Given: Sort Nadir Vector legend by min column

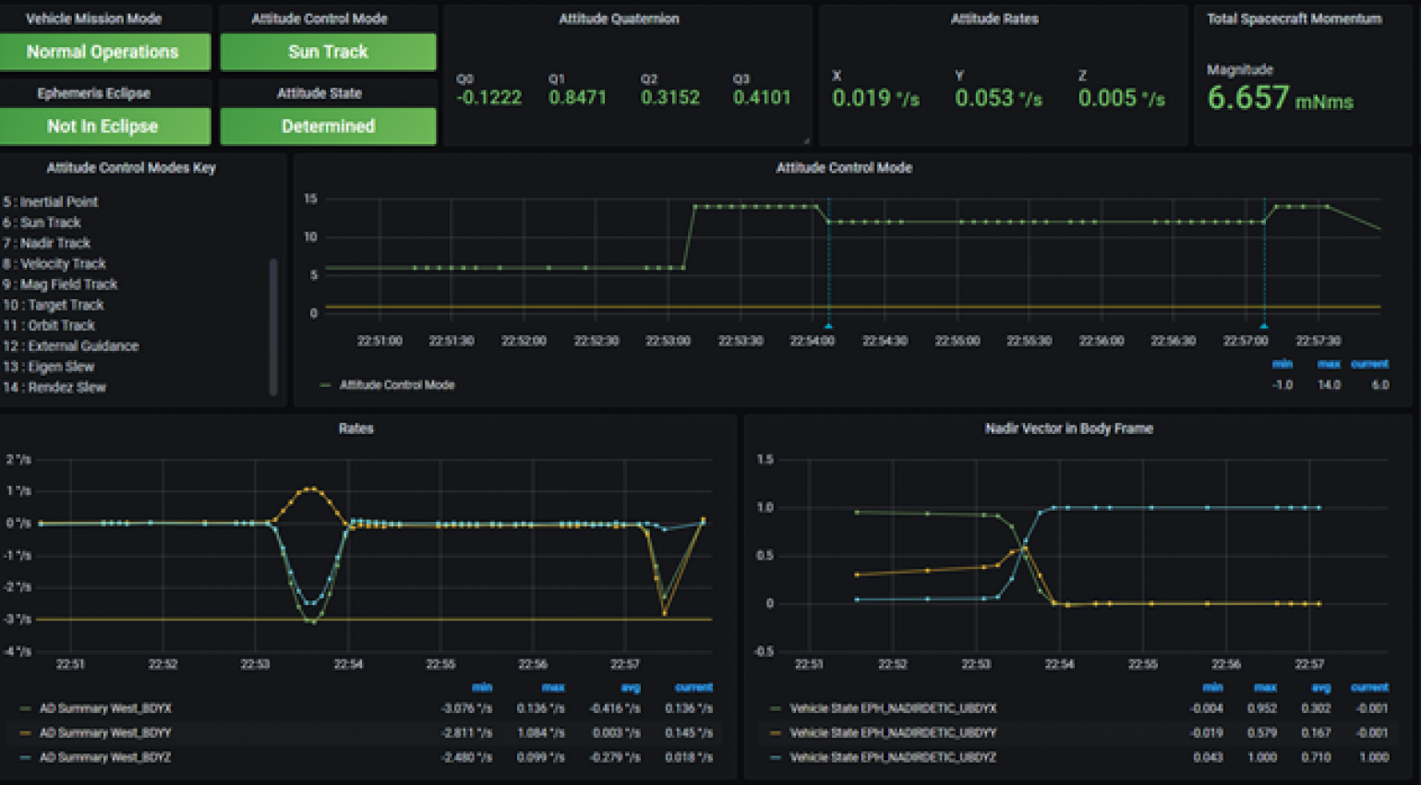Looking at the screenshot, I should [1212, 688].
